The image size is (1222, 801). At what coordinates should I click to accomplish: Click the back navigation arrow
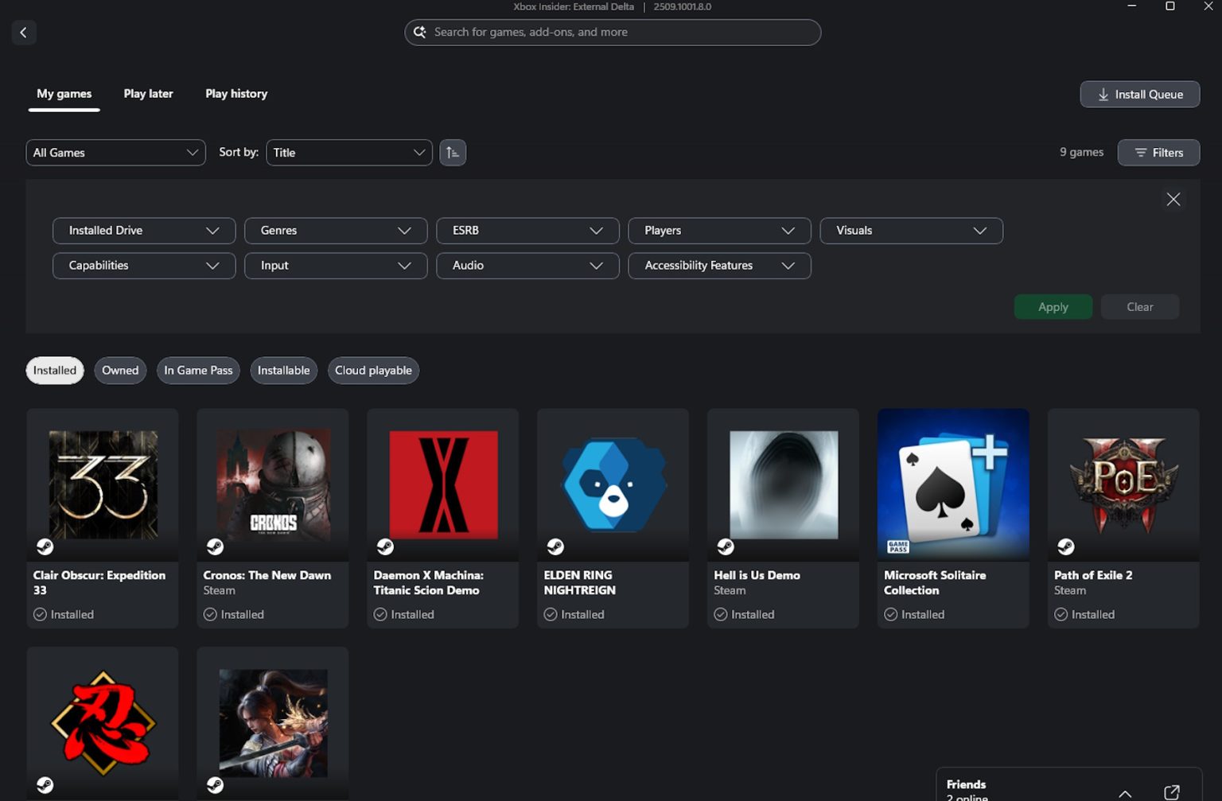24,32
